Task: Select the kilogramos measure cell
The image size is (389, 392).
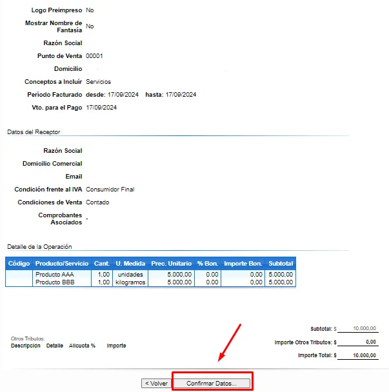Action: pyautogui.click(x=130, y=282)
